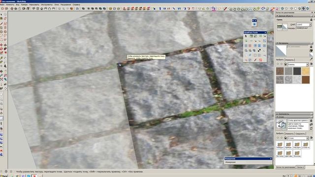The width and height of the screenshot is (315, 177).
Task: Choose the Pan tool
Action: point(5,71)
